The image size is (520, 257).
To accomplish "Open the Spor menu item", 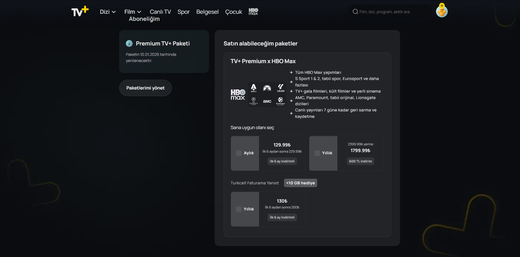I will point(183,12).
